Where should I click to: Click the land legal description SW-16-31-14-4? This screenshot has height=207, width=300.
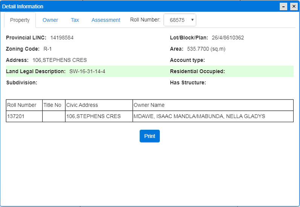point(87,71)
